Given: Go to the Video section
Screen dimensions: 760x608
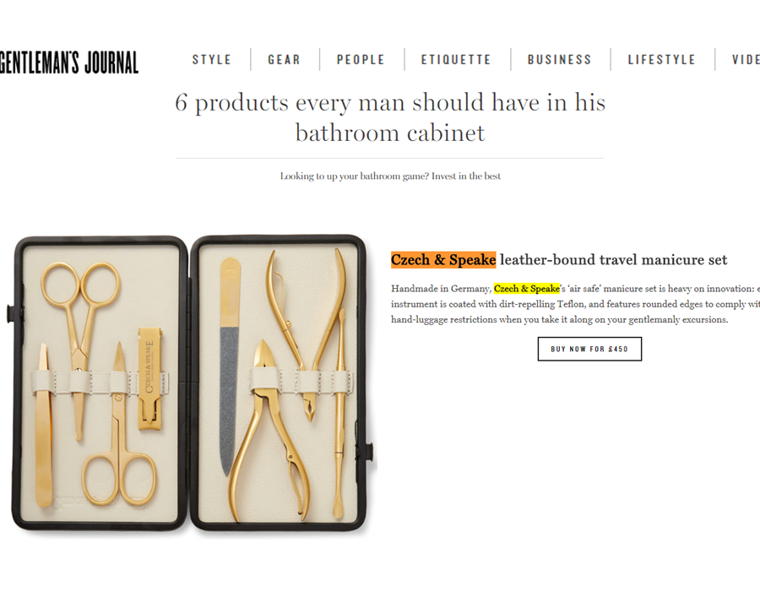Looking at the screenshot, I should (746, 60).
